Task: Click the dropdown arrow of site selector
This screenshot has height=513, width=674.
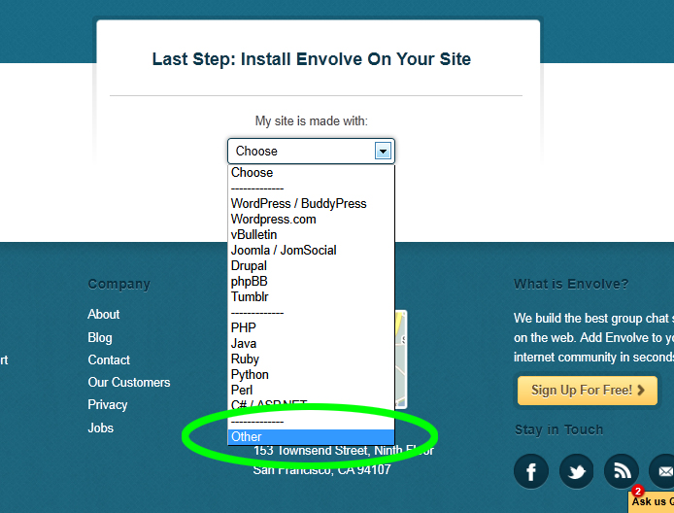Action: 383,151
